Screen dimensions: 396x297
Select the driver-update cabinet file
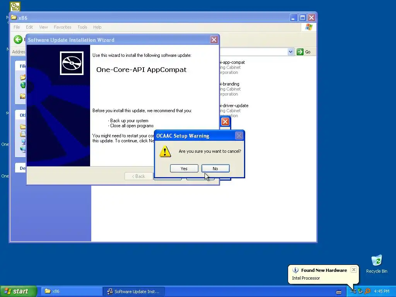click(x=234, y=111)
